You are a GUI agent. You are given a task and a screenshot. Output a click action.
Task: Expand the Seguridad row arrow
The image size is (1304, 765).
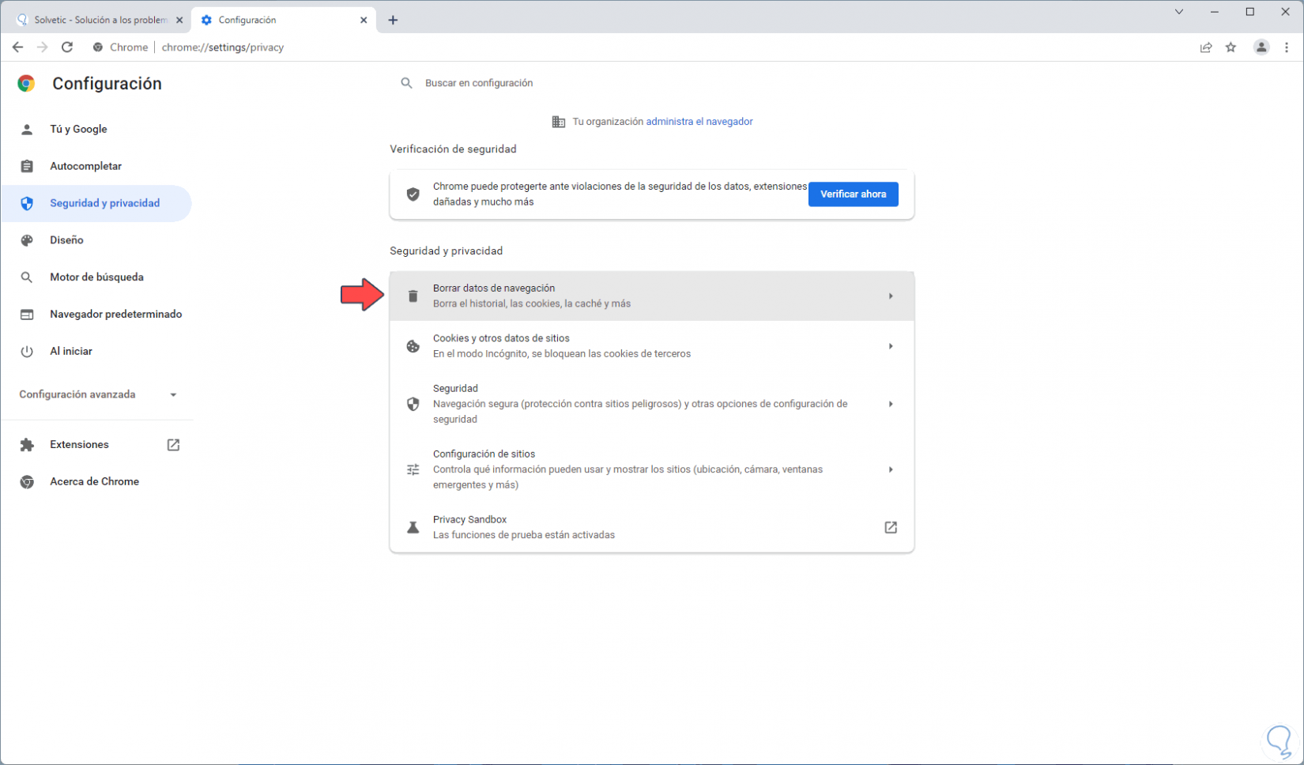click(x=891, y=404)
